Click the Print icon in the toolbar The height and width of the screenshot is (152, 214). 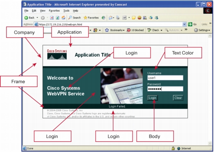click(118, 18)
